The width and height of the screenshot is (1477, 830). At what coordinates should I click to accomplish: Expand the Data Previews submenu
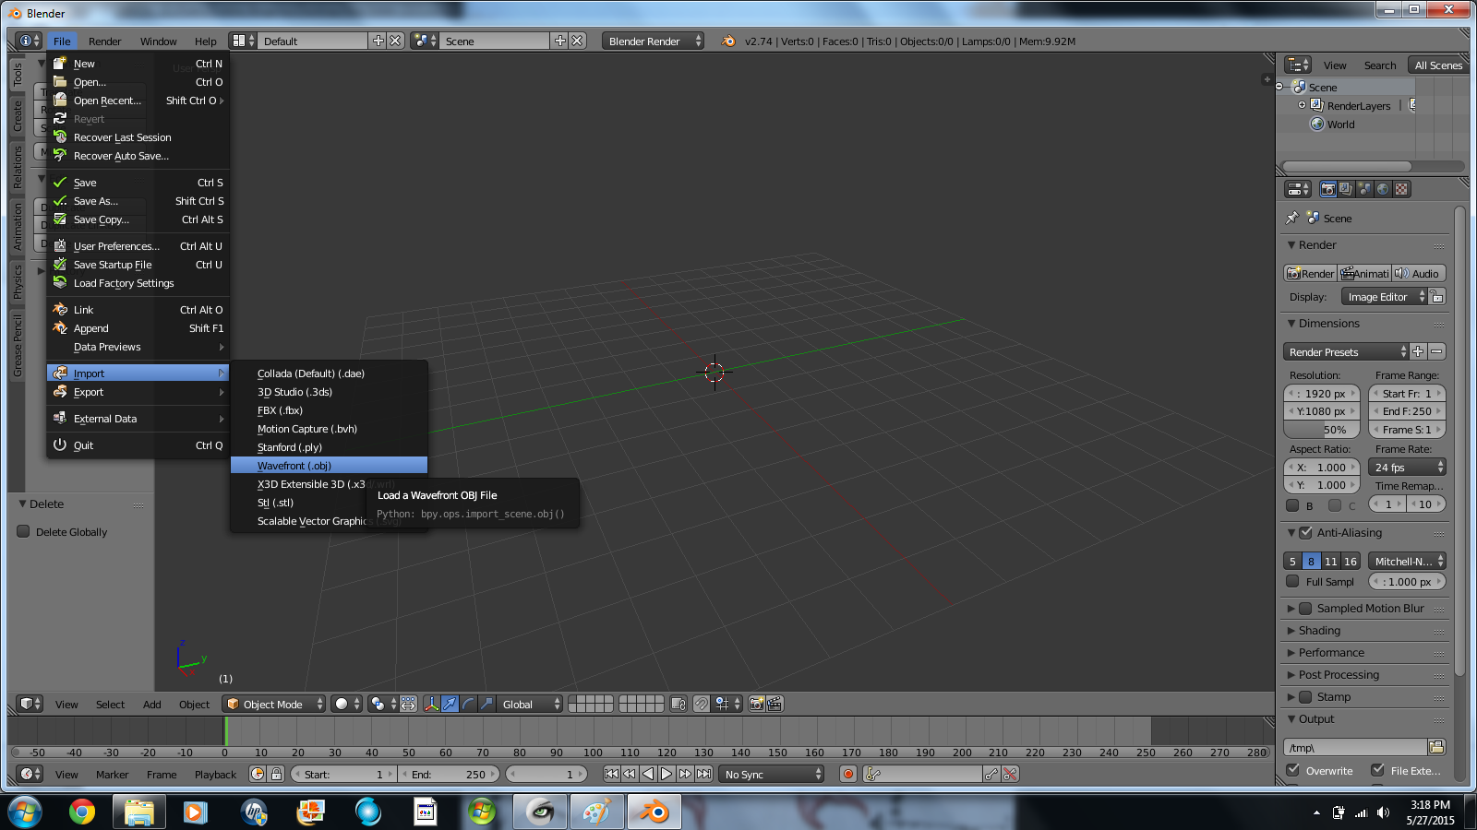click(138, 347)
